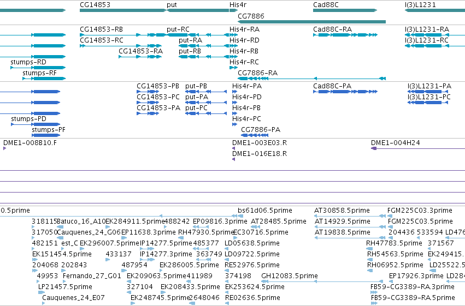Select transcript His4r-RD
Image resolution: width=465 pixels, height=306 pixels.
tap(234, 46)
